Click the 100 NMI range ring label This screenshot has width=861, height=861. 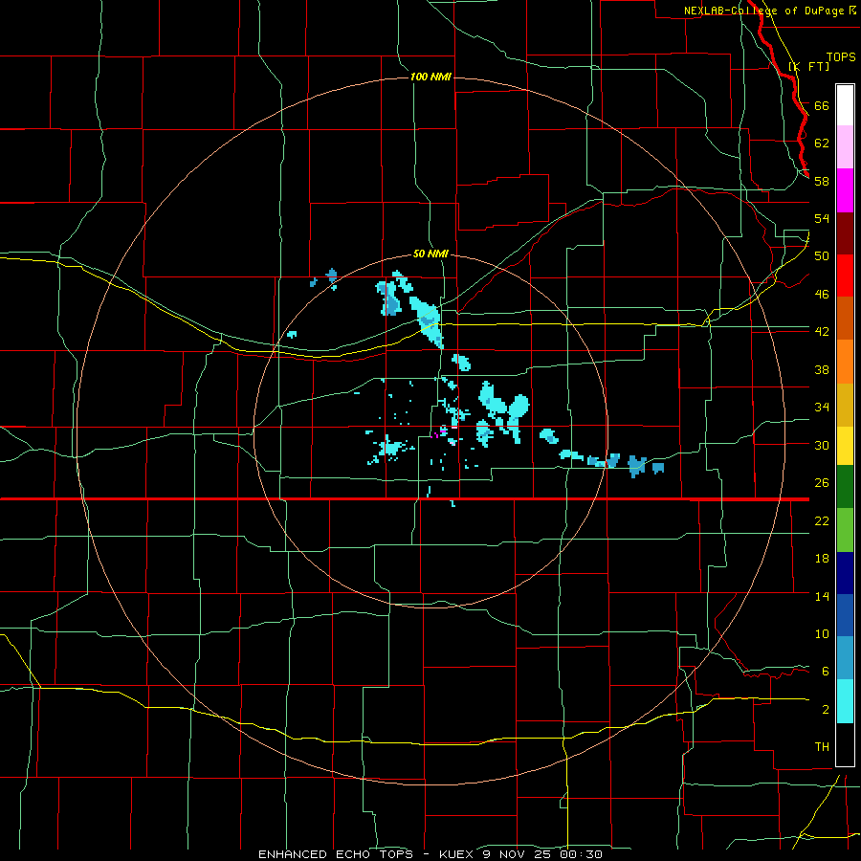pos(430,77)
